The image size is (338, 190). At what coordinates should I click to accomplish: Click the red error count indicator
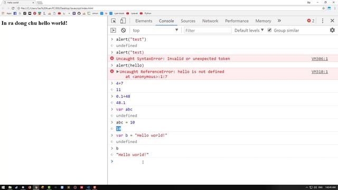click(311, 21)
